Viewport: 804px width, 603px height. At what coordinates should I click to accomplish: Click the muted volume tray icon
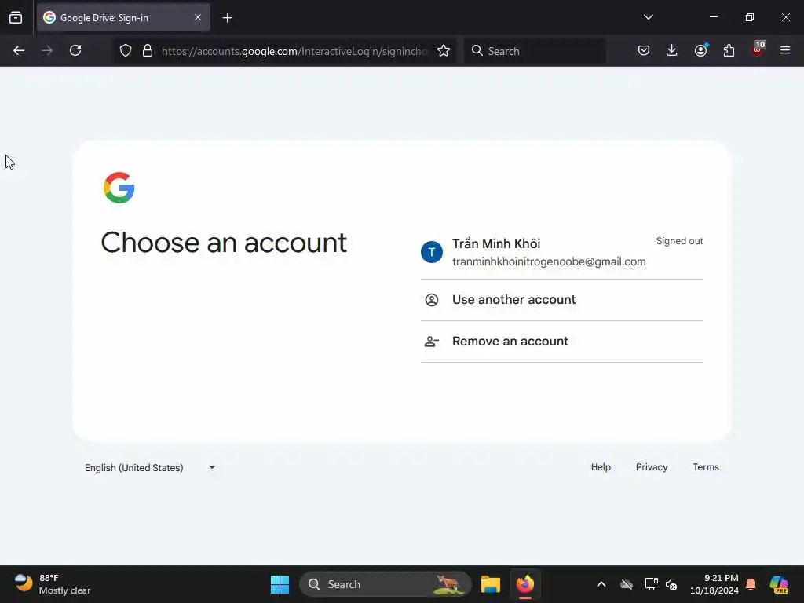pyautogui.click(x=671, y=584)
